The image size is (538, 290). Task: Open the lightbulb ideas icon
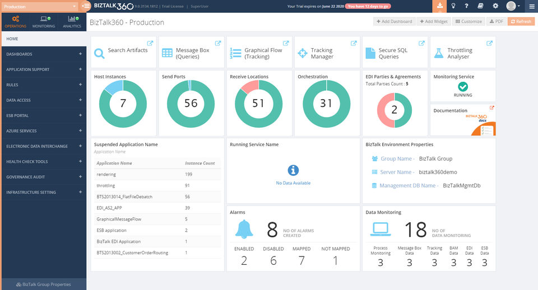[x=453, y=6]
